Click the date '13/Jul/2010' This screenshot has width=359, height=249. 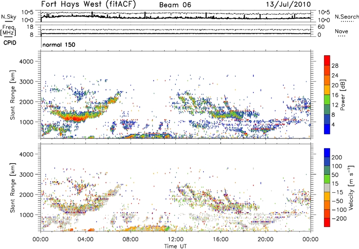click(288, 4)
